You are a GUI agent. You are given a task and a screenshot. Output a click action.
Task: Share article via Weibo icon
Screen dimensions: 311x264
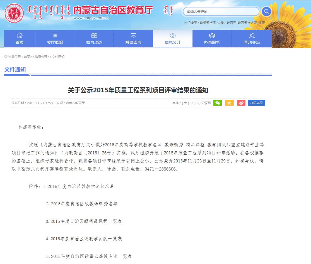click(241, 103)
